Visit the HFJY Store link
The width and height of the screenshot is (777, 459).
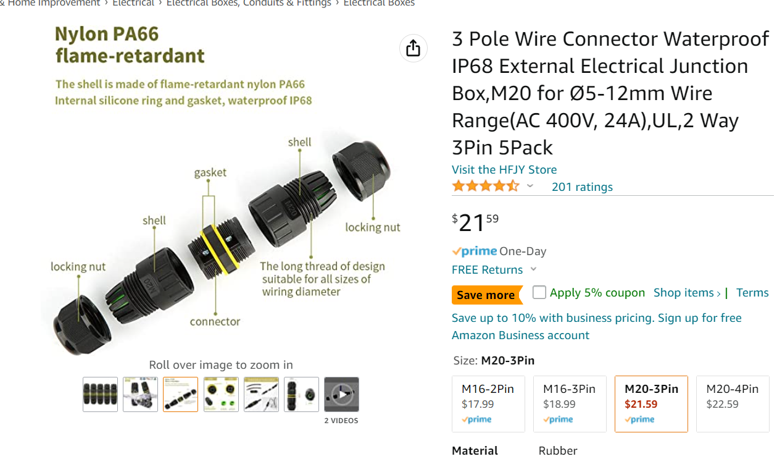point(504,169)
